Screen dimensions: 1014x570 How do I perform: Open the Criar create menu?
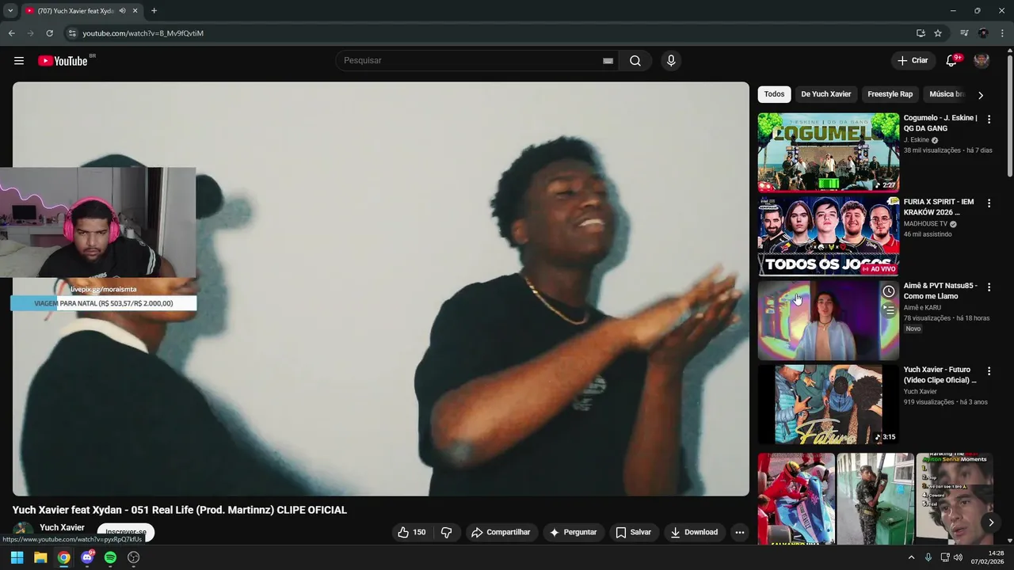click(912, 60)
